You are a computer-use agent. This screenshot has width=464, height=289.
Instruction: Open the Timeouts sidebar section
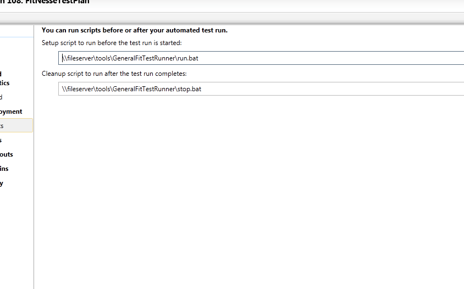(7, 154)
